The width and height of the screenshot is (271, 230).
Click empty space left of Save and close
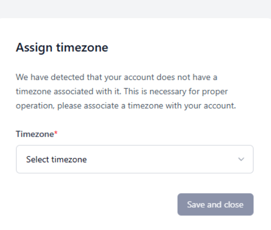coord(98,205)
